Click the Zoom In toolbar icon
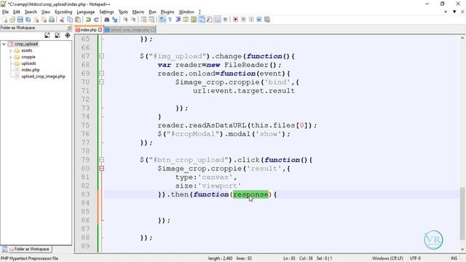The image size is (466, 262). tap(125, 20)
